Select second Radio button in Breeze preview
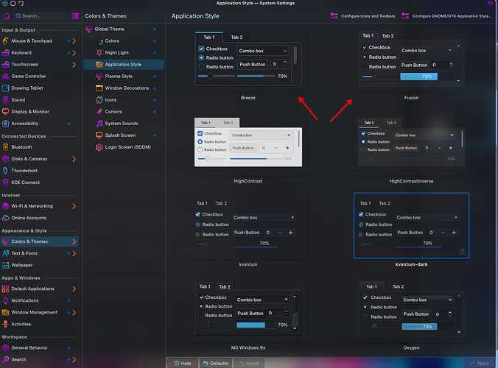This screenshot has width=498, height=368. (x=201, y=67)
